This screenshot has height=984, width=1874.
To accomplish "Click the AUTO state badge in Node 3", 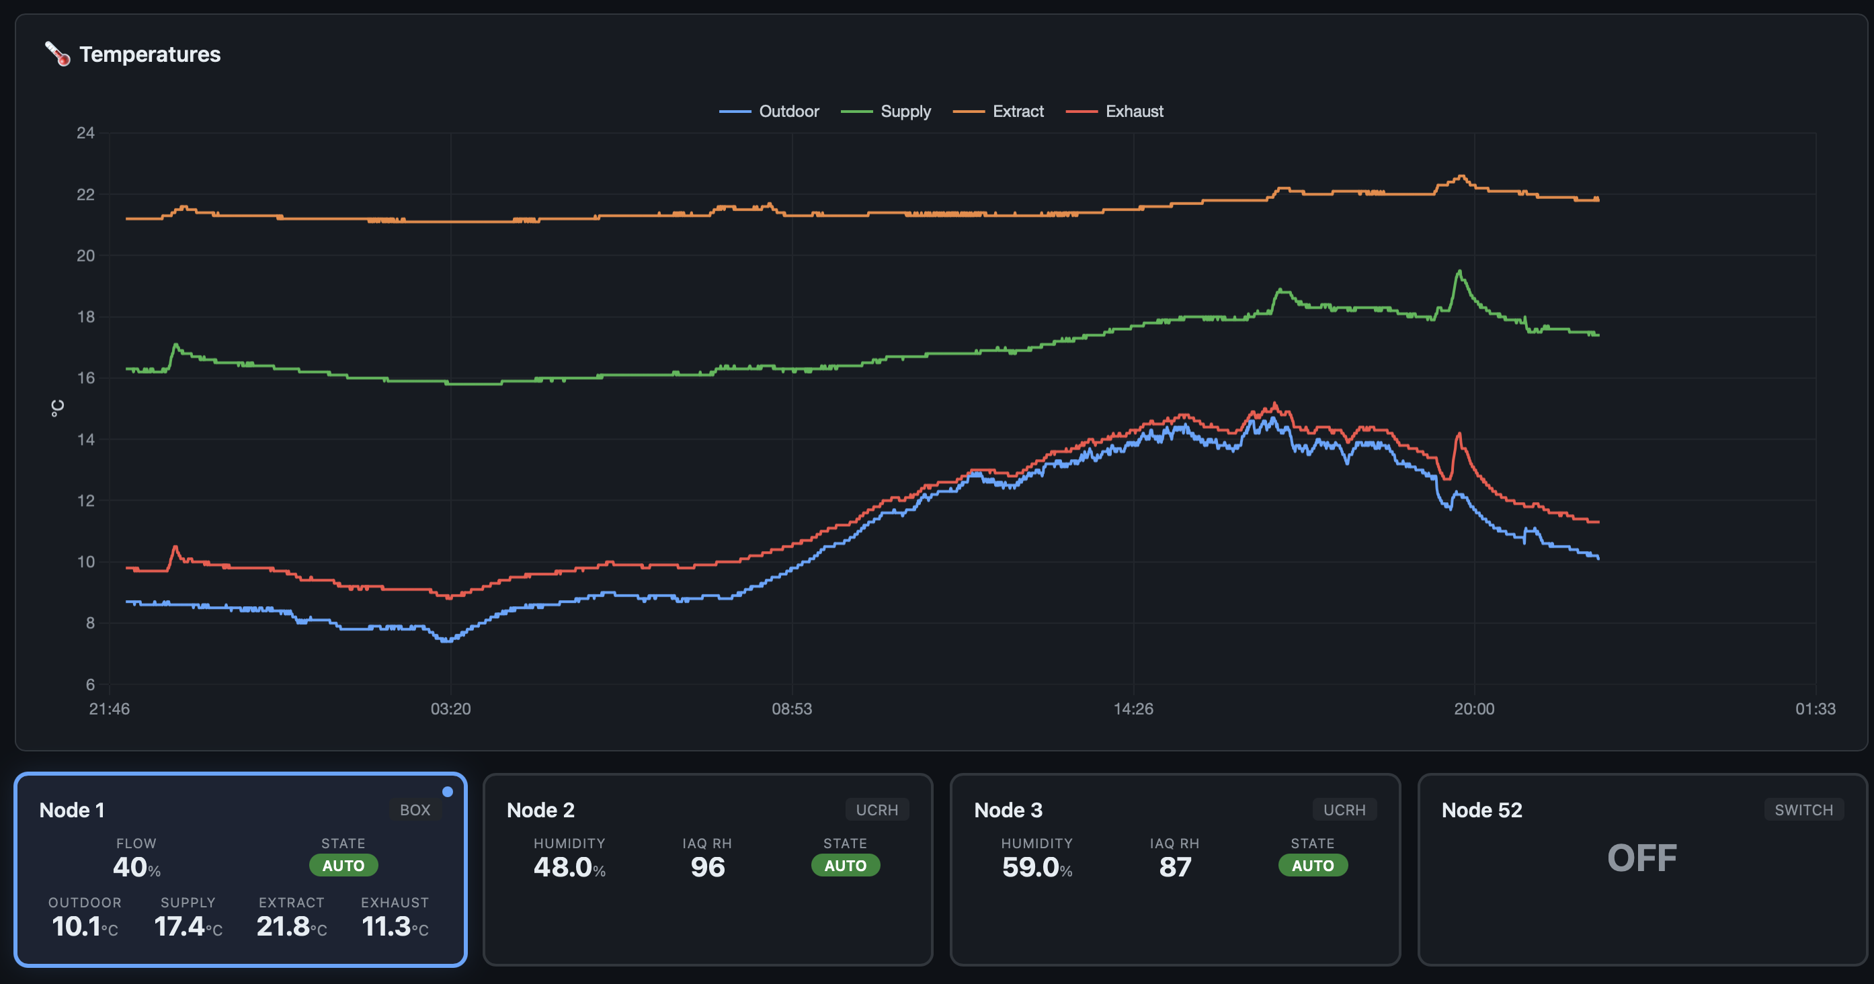I will 1312,866.
